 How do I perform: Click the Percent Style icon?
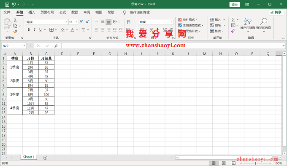click(152, 29)
